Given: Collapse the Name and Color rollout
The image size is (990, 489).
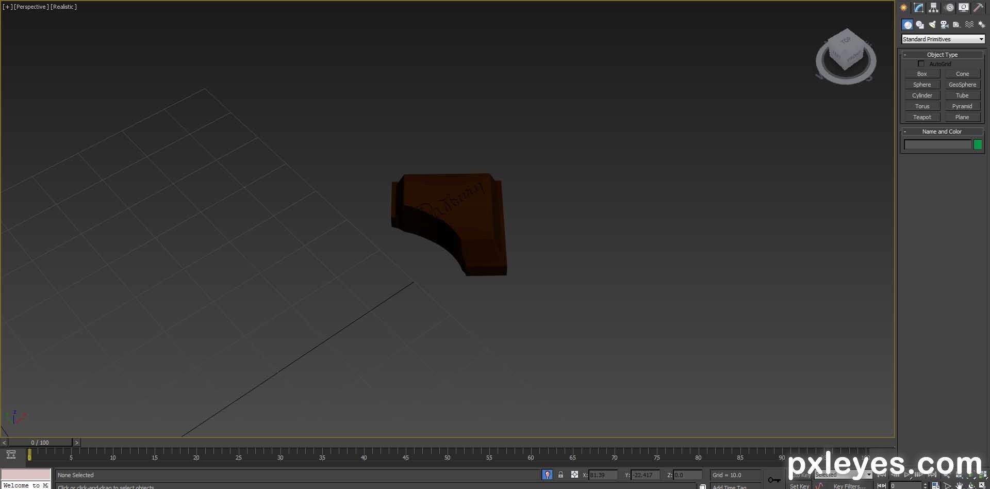Looking at the screenshot, I should 943,132.
